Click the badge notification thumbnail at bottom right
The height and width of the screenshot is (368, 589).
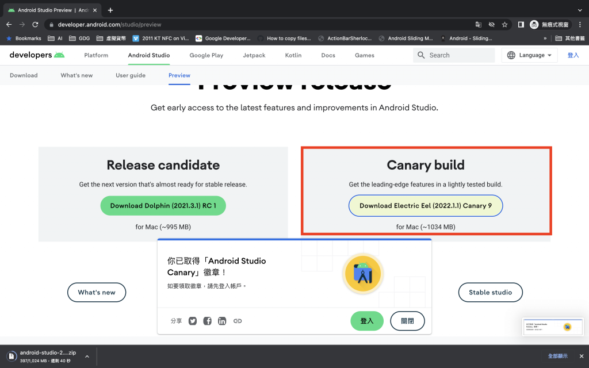click(x=552, y=327)
